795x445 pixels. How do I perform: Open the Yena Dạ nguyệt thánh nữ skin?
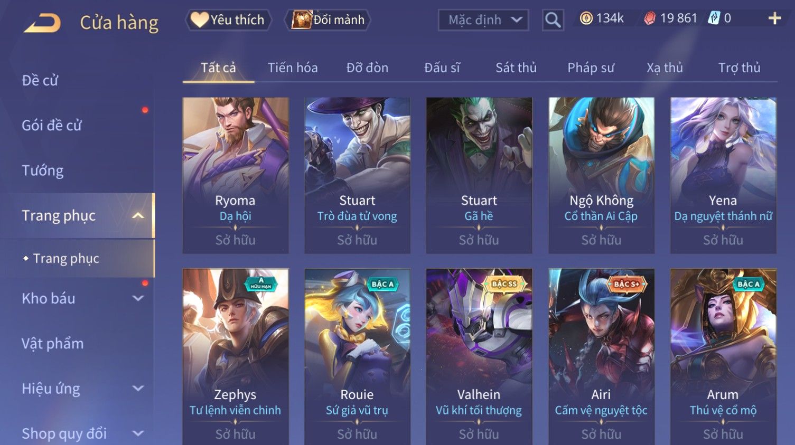pyautogui.click(x=723, y=175)
